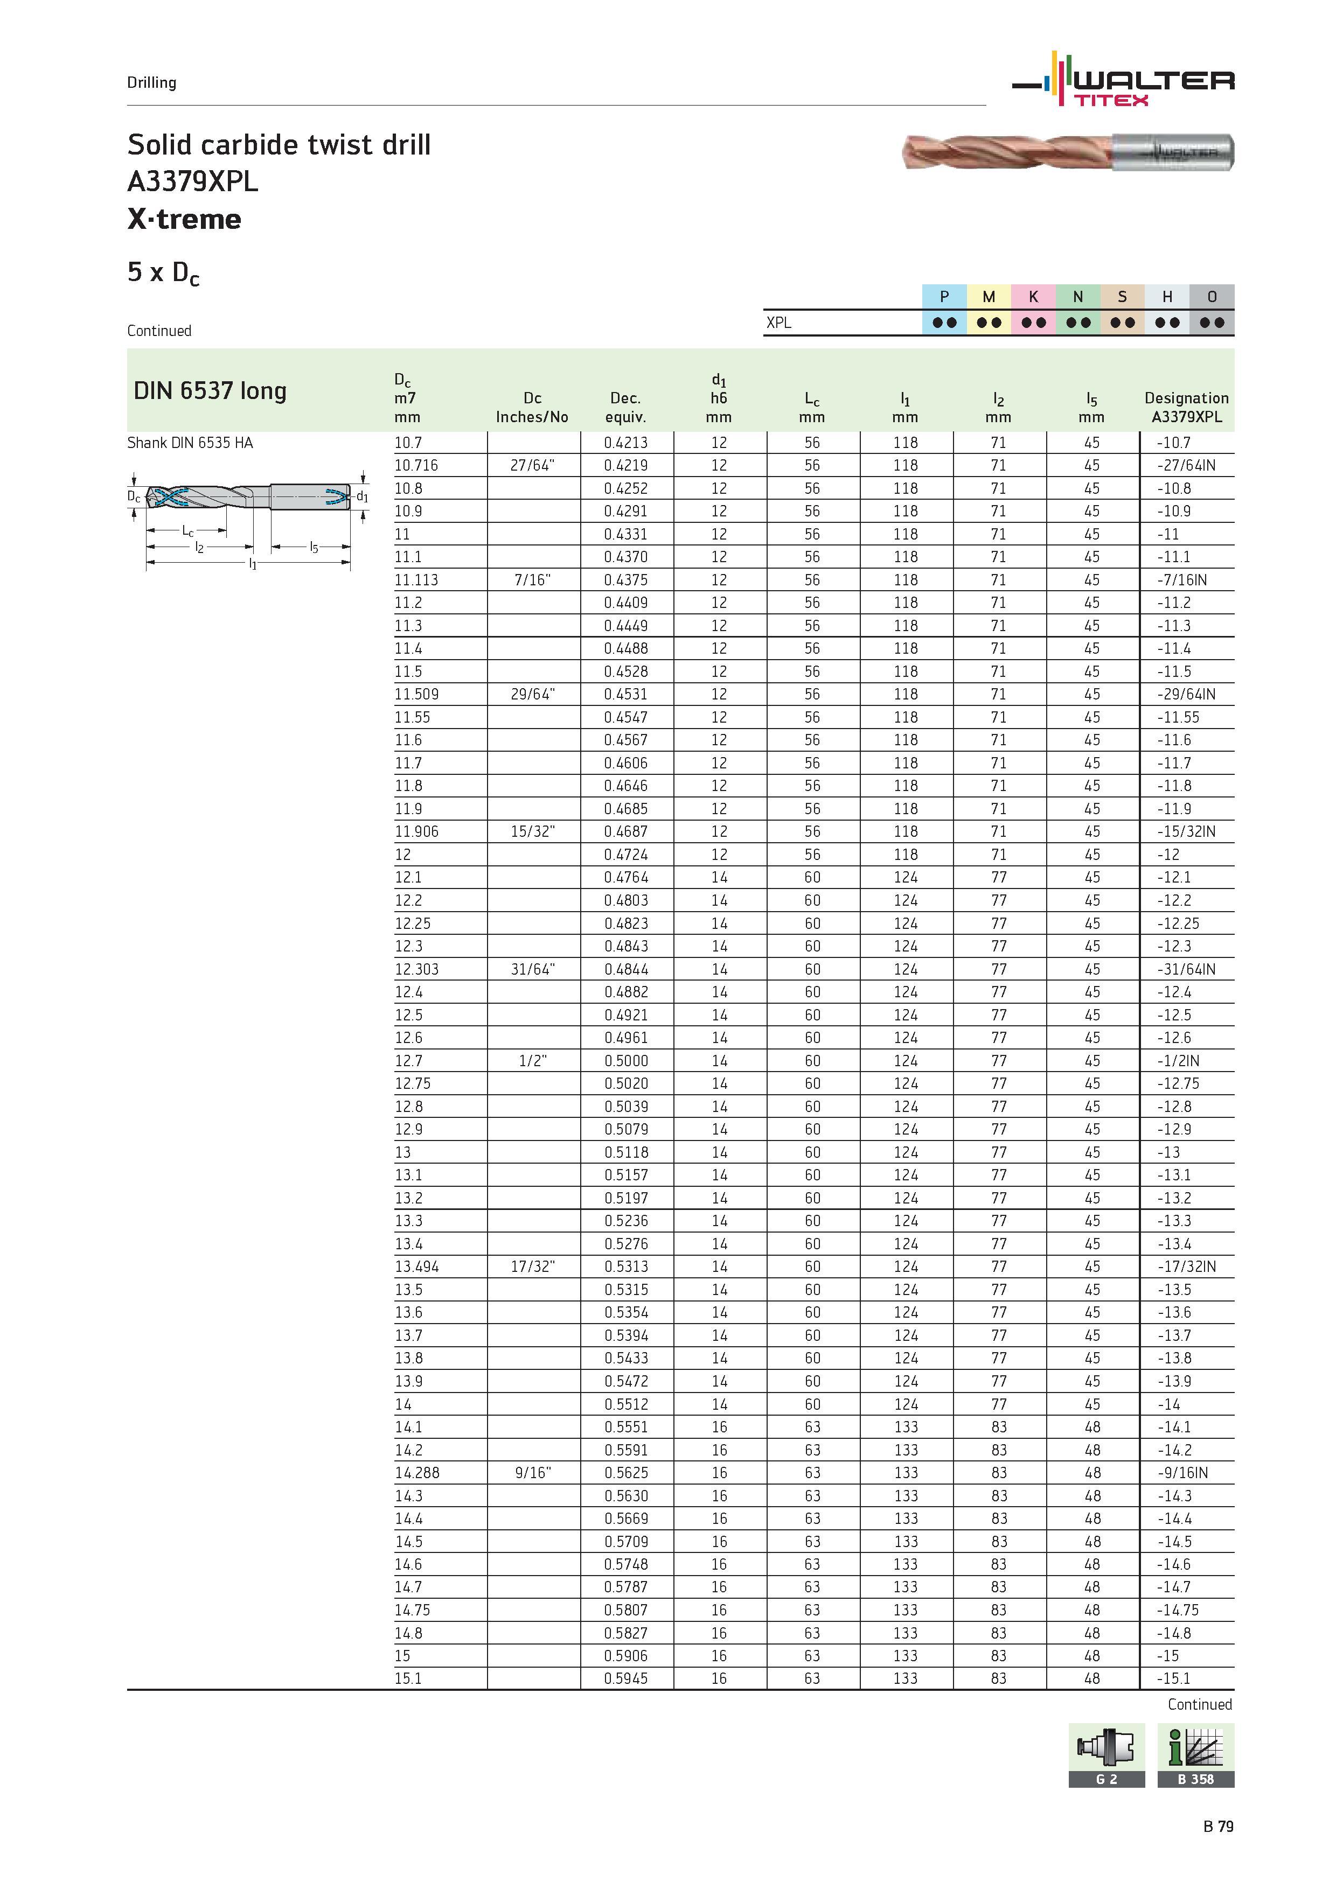Click the '-12.25' designation cell

click(x=1178, y=923)
